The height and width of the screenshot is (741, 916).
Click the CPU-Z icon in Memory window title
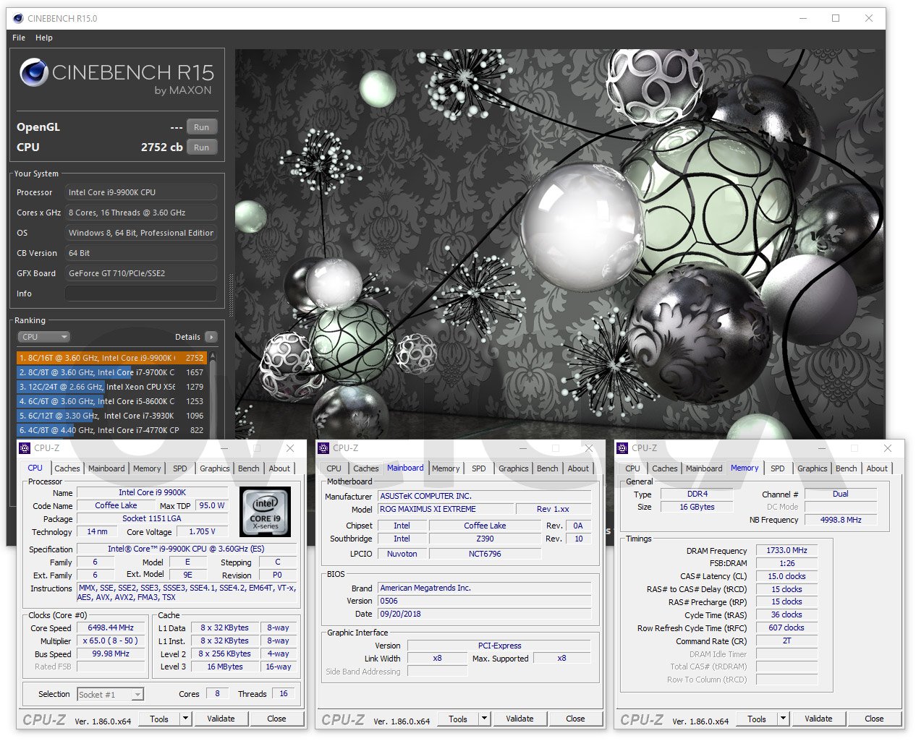[x=622, y=448]
